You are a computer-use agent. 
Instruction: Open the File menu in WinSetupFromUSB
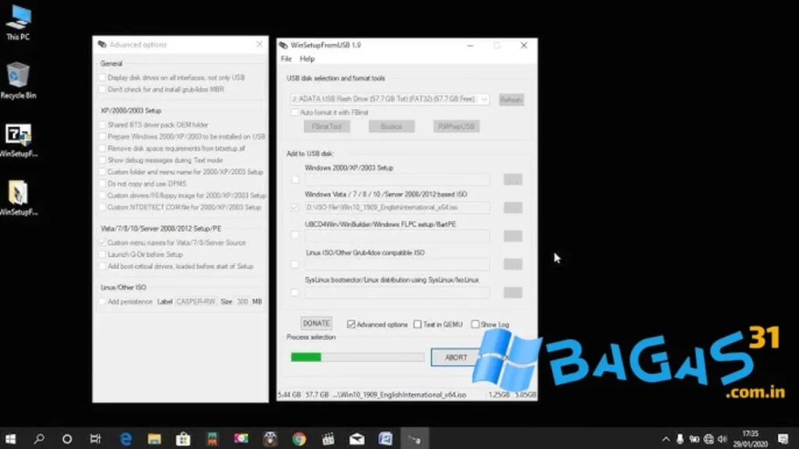tap(286, 59)
